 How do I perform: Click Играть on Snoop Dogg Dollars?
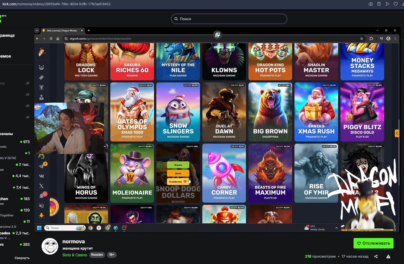[x=178, y=165]
